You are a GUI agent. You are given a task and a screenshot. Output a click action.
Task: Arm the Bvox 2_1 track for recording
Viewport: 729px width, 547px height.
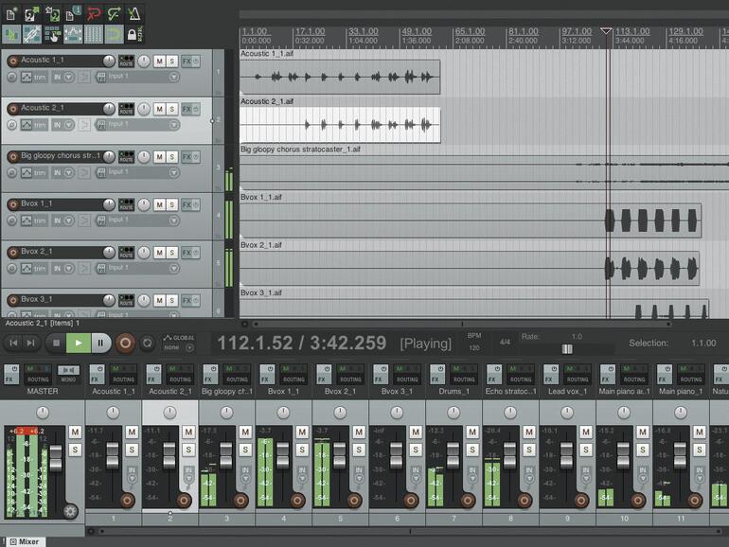click(x=12, y=251)
